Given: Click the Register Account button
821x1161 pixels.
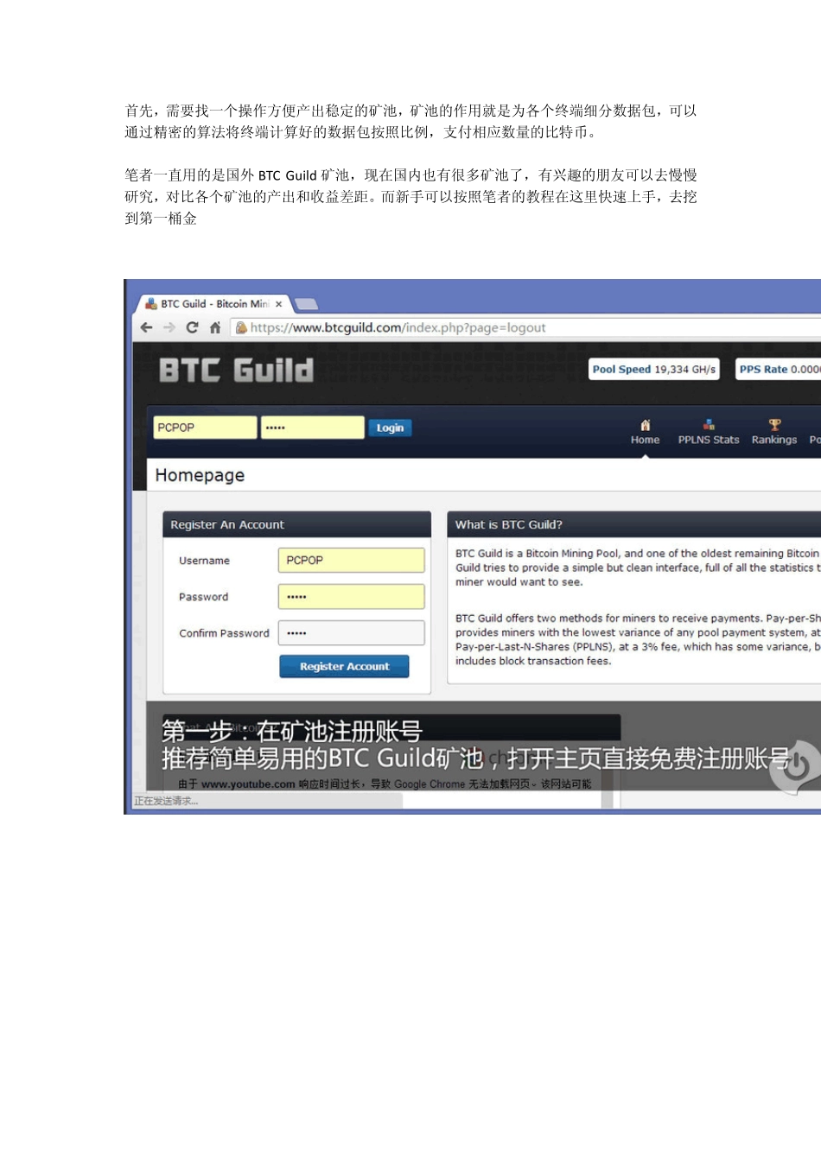Looking at the screenshot, I should (x=344, y=666).
